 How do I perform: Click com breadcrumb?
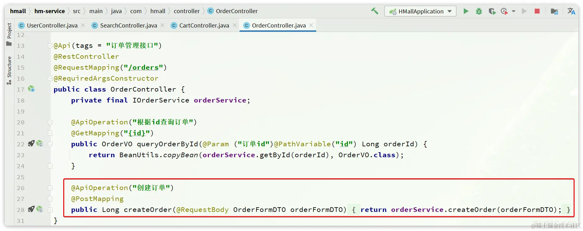[x=136, y=11]
